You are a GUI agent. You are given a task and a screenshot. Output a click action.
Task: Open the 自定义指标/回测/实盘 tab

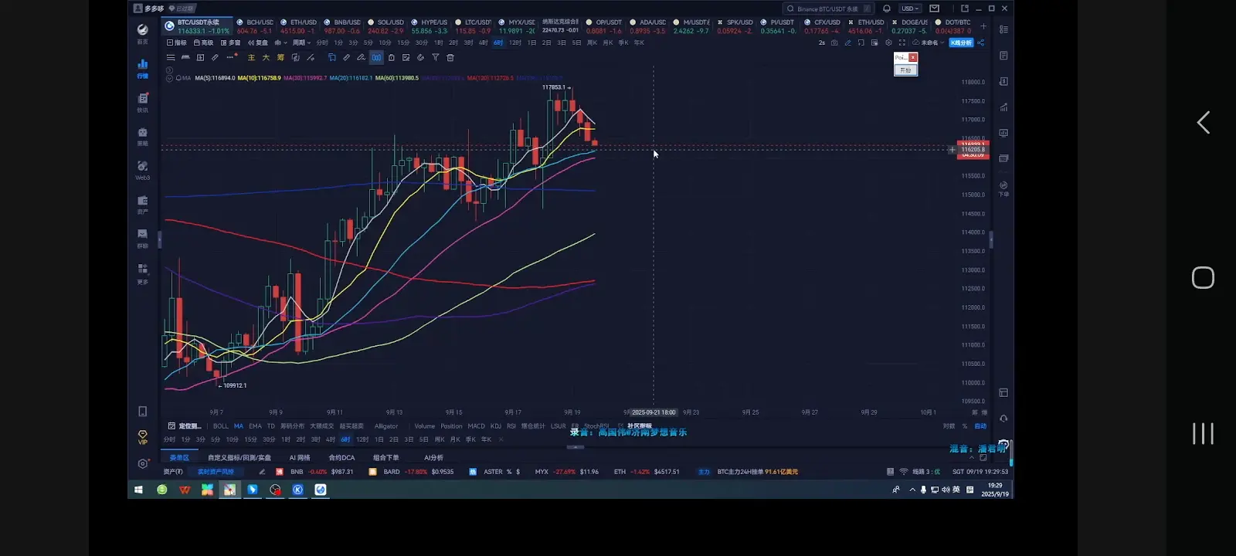(239, 458)
